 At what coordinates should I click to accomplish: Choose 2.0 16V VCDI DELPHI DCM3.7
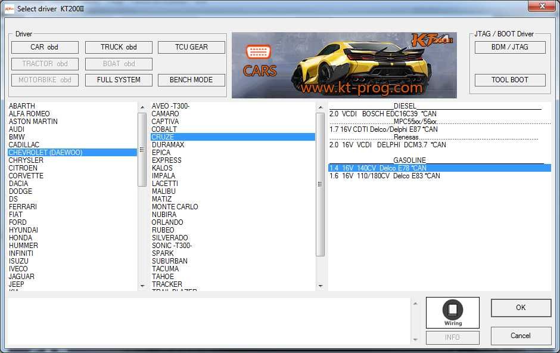point(439,145)
